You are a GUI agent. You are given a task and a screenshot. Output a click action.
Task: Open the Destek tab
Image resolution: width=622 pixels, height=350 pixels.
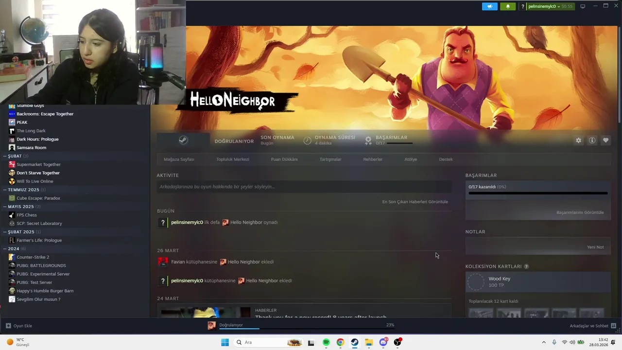pyautogui.click(x=446, y=159)
